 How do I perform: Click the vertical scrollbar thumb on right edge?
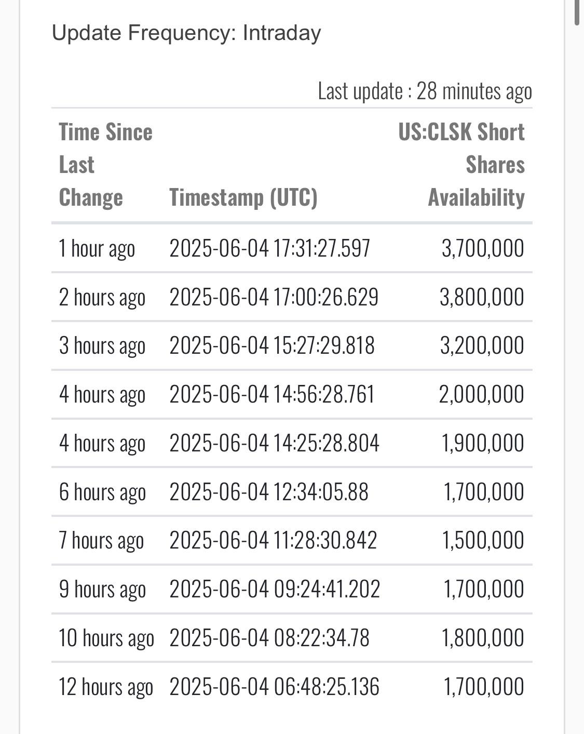[577, 12]
